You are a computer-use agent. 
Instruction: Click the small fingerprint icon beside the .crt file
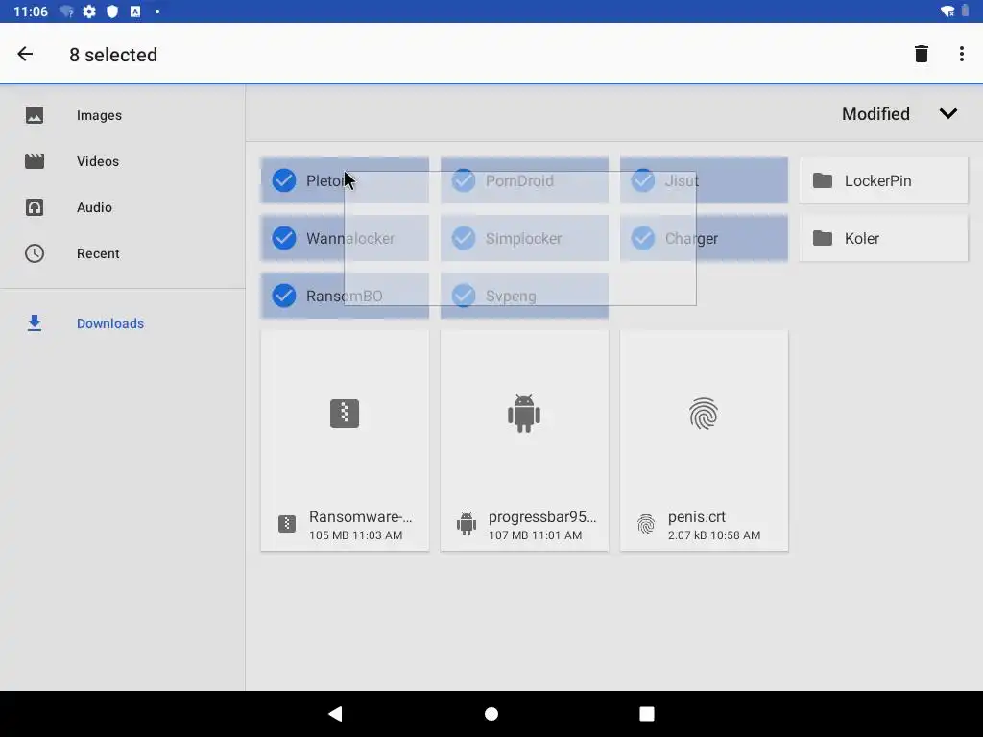(x=646, y=524)
